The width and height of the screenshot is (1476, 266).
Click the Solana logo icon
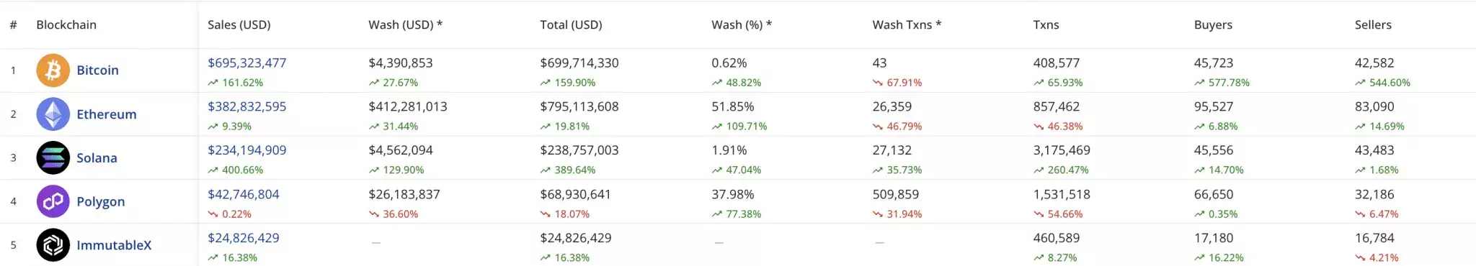[53, 158]
